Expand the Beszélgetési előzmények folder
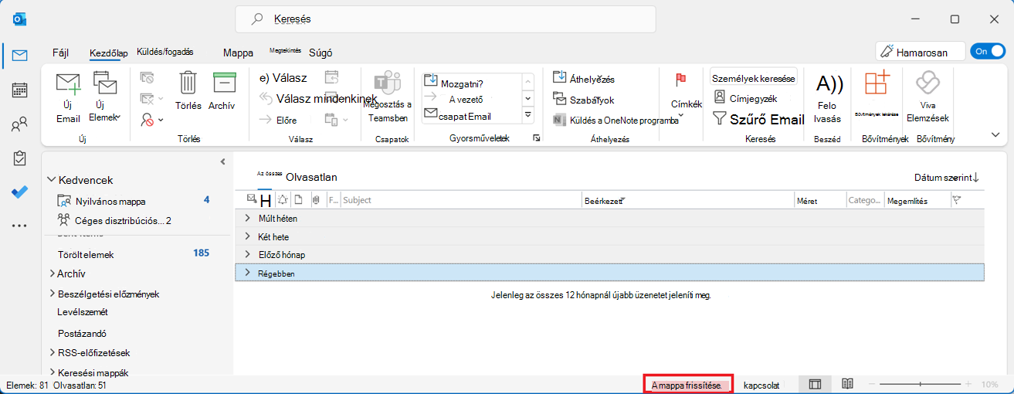This screenshot has height=394, width=1014. (x=52, y=294)
